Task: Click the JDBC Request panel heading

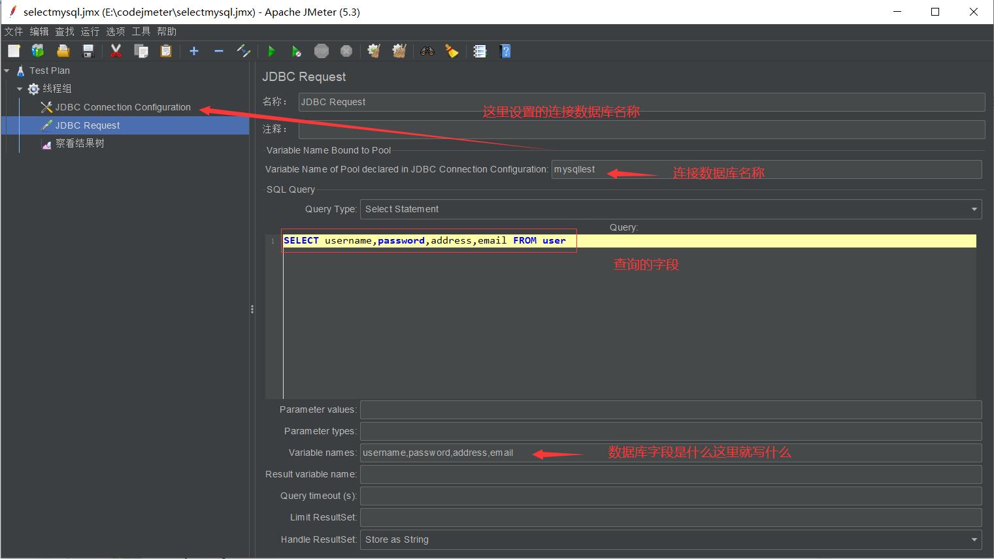Action: coord(304,77)
